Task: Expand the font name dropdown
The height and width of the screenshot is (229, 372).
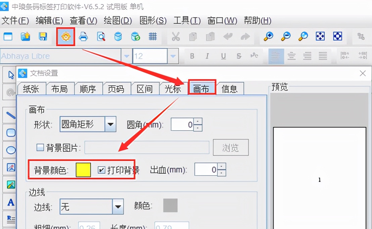Action: [x=127, y=56]
